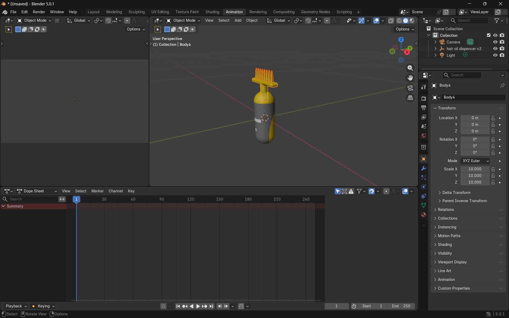Uncheck the Collection exclude checkbox
The height and width of the screenshot is (318, 509).
(489, 35)
